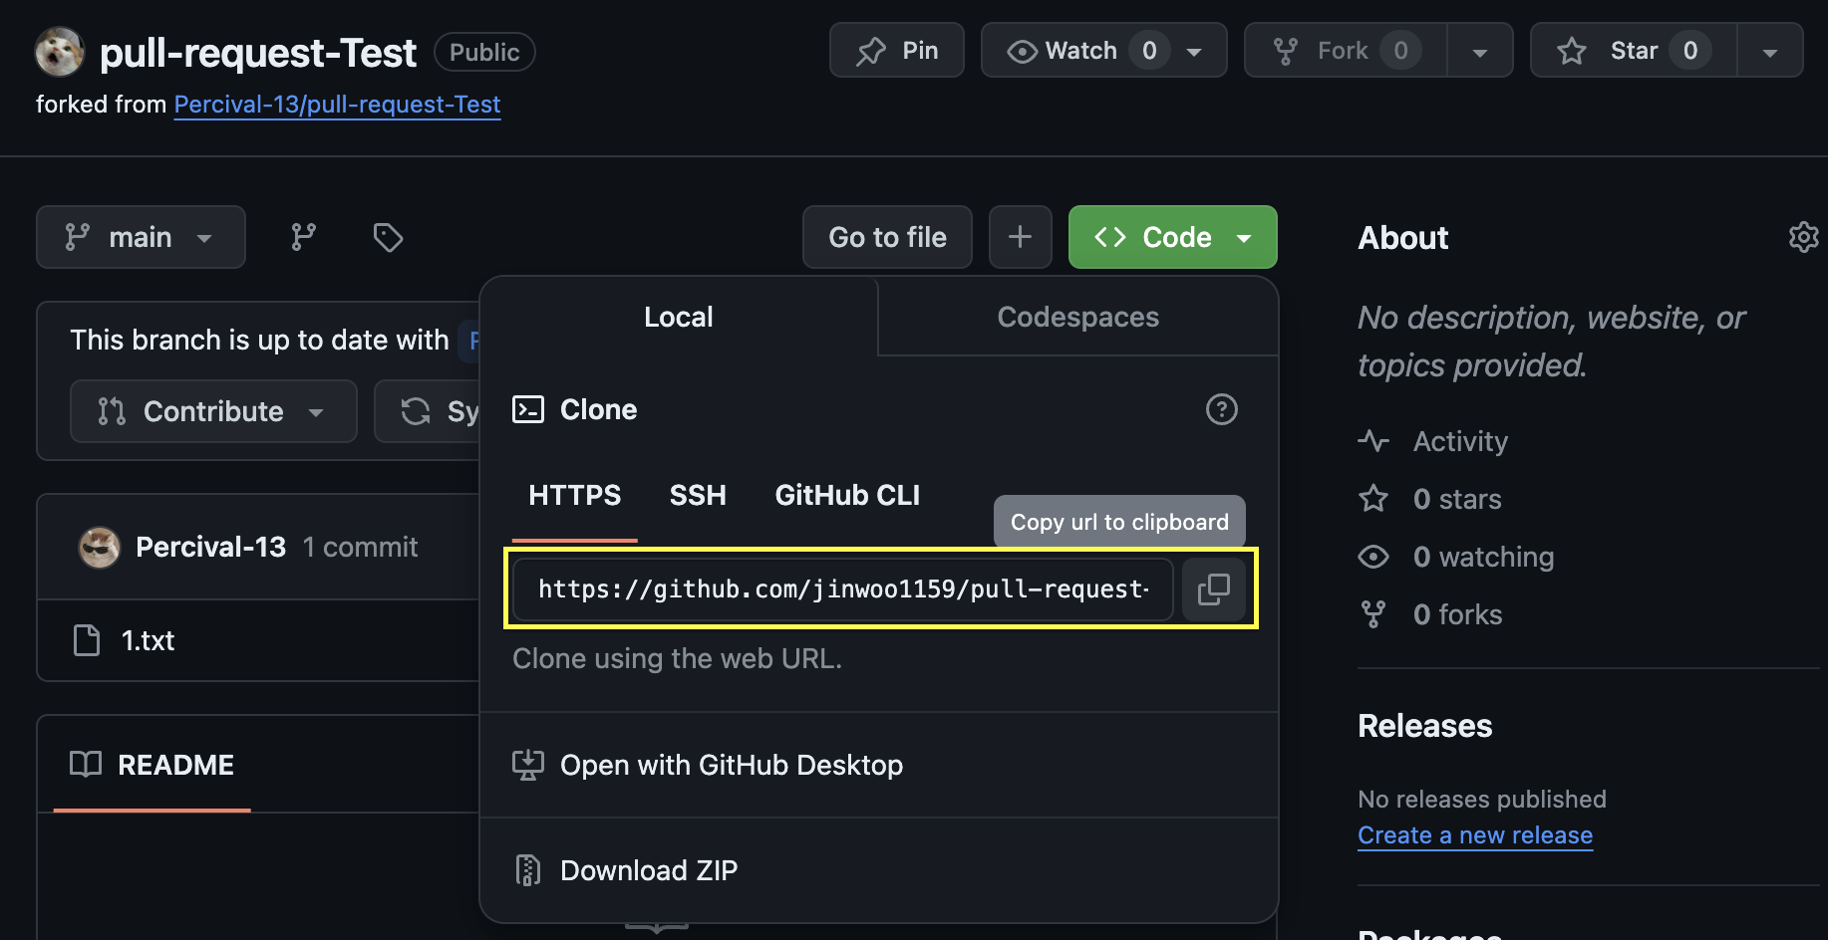Open the main branch selector

pyautogui.click(x=141, y=237)
